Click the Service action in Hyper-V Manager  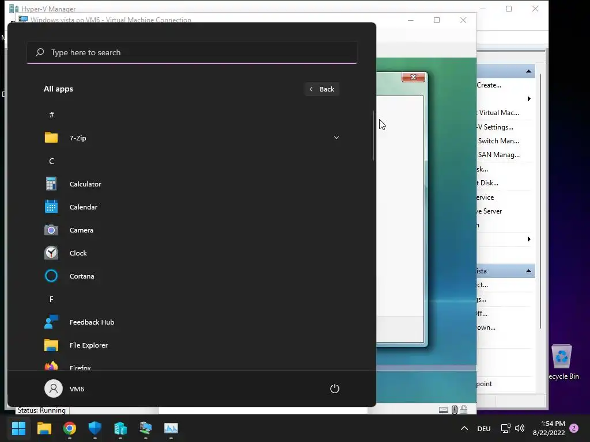(485, 197)
